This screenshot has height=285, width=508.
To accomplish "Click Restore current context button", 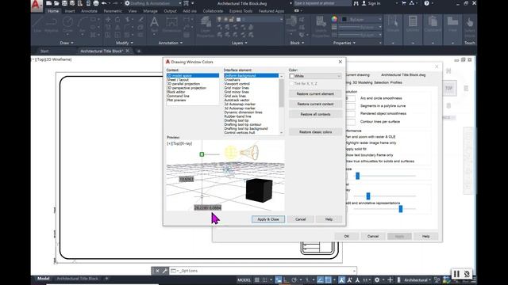I will click(315, 104).
